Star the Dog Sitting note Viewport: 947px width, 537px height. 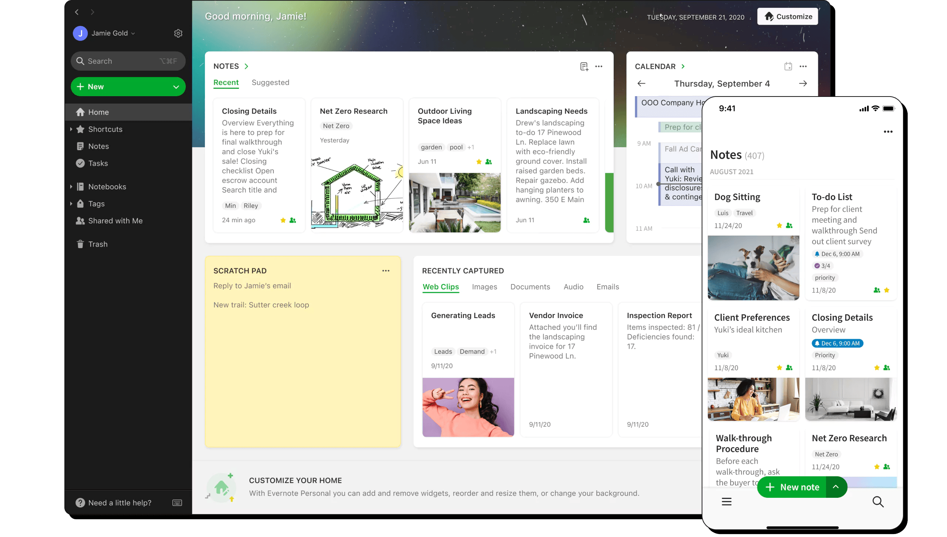[x=779, y=225]
